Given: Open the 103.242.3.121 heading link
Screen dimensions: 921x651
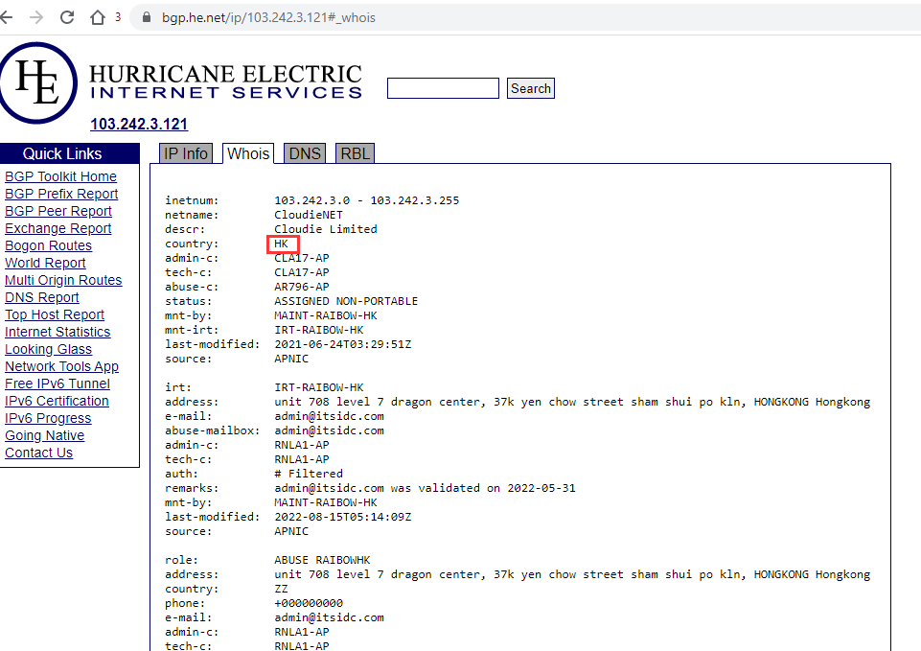Looking at the screenshot, I should pos(139,124).
